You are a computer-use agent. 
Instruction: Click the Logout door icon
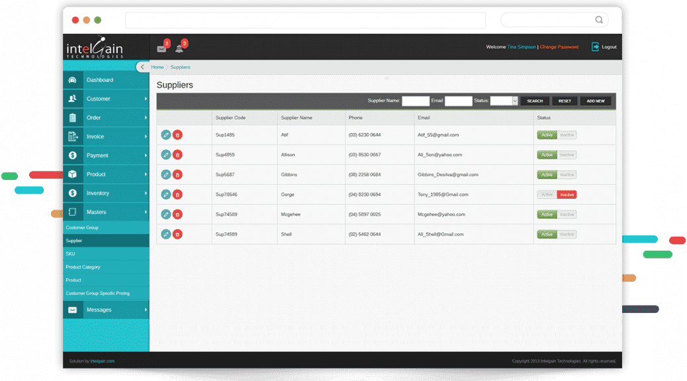point(595,47)
